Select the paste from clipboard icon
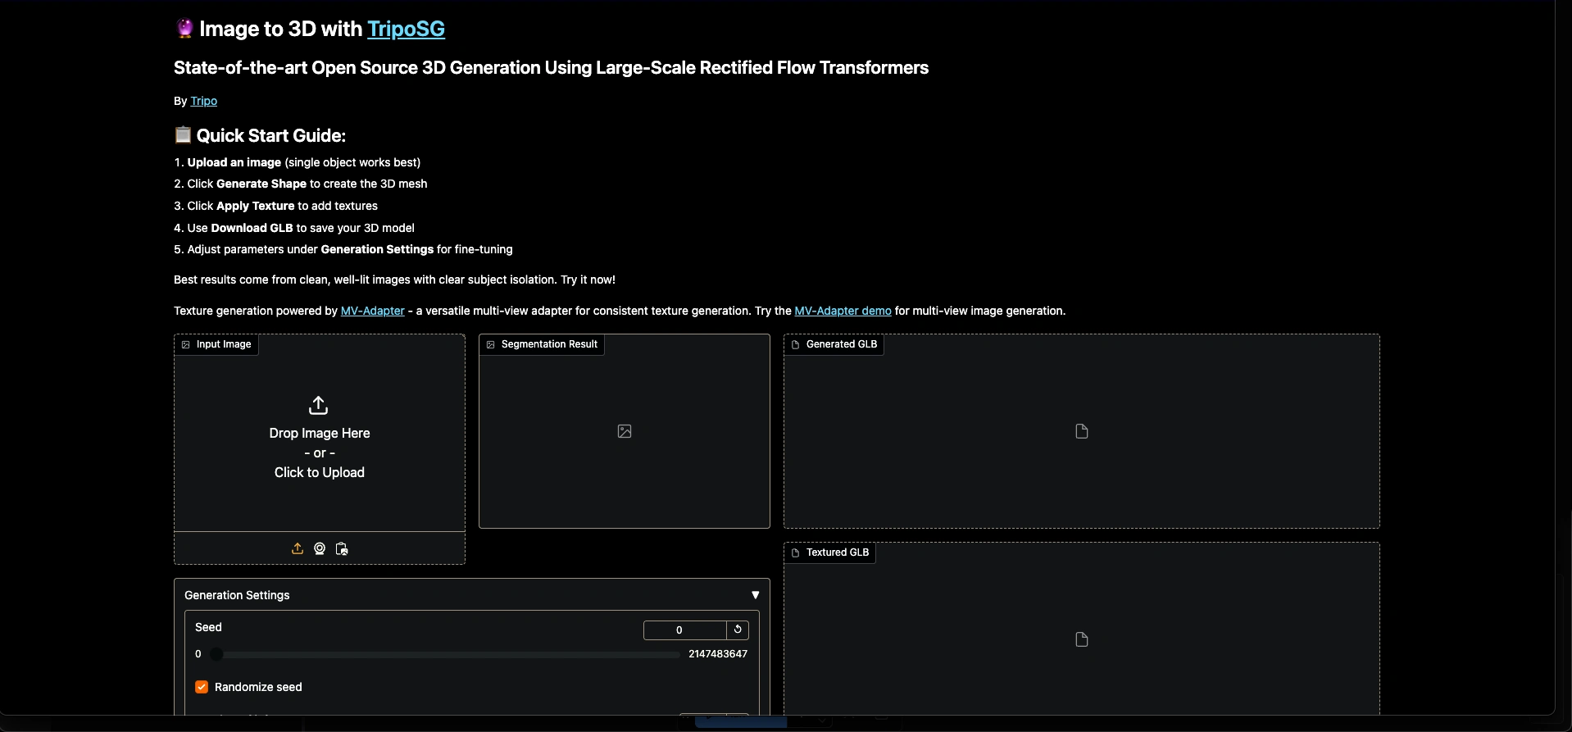1572x732 pixels. tap(342, 548)
